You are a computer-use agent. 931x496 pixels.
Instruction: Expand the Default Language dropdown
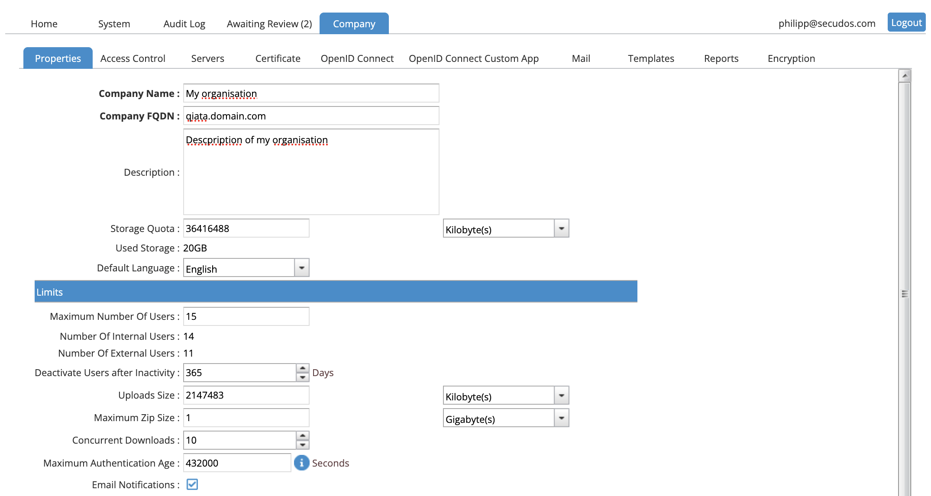pos(301,268)
